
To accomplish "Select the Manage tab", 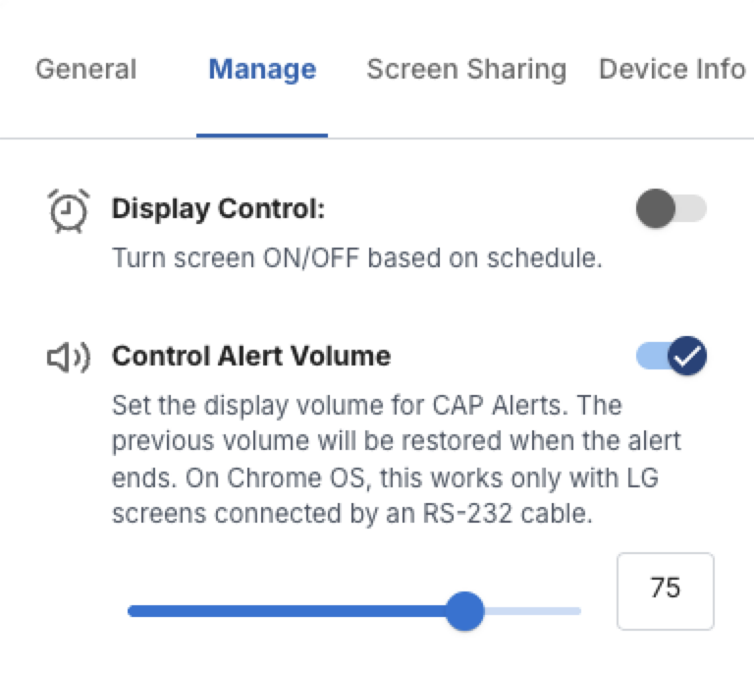I will pos(262,70).
